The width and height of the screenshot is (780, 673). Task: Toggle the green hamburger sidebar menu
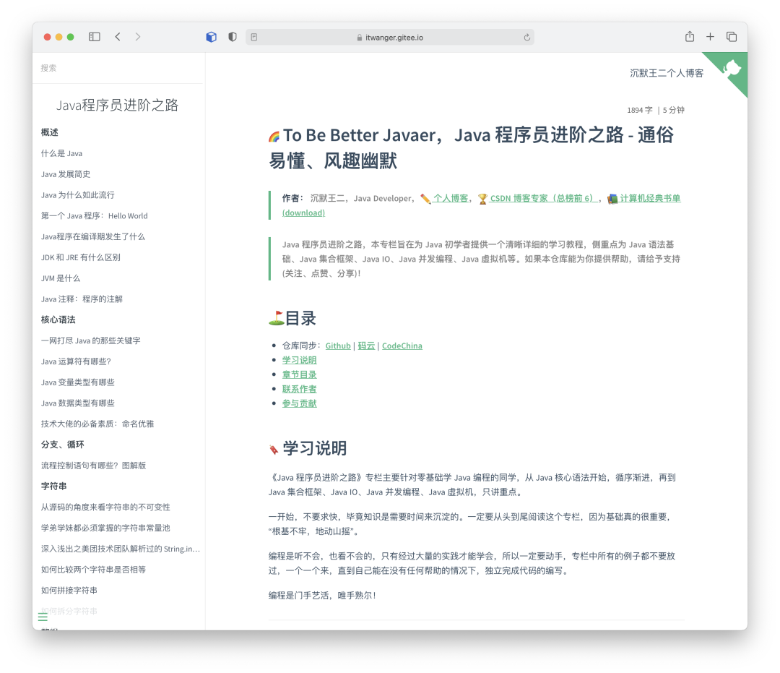point(43,617)
